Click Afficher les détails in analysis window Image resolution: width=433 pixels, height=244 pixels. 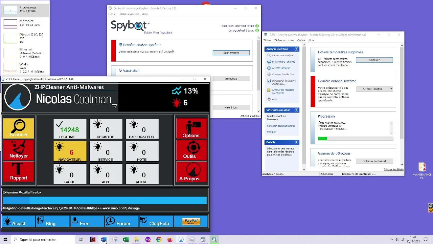pyautogui.click(x=393, y=169)
